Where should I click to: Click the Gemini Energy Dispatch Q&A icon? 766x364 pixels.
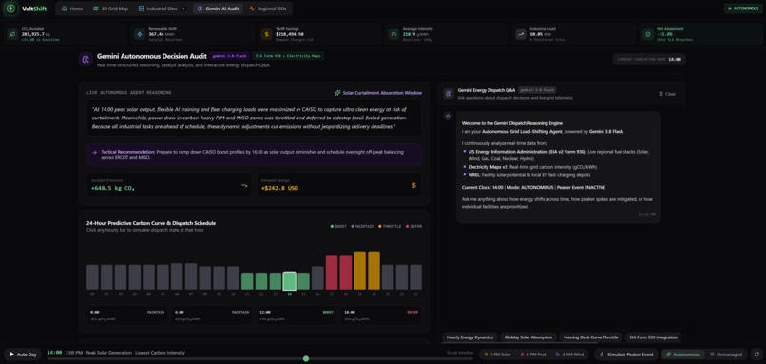449,93
